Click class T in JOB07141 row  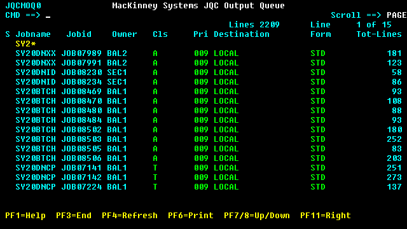[155, 168]
